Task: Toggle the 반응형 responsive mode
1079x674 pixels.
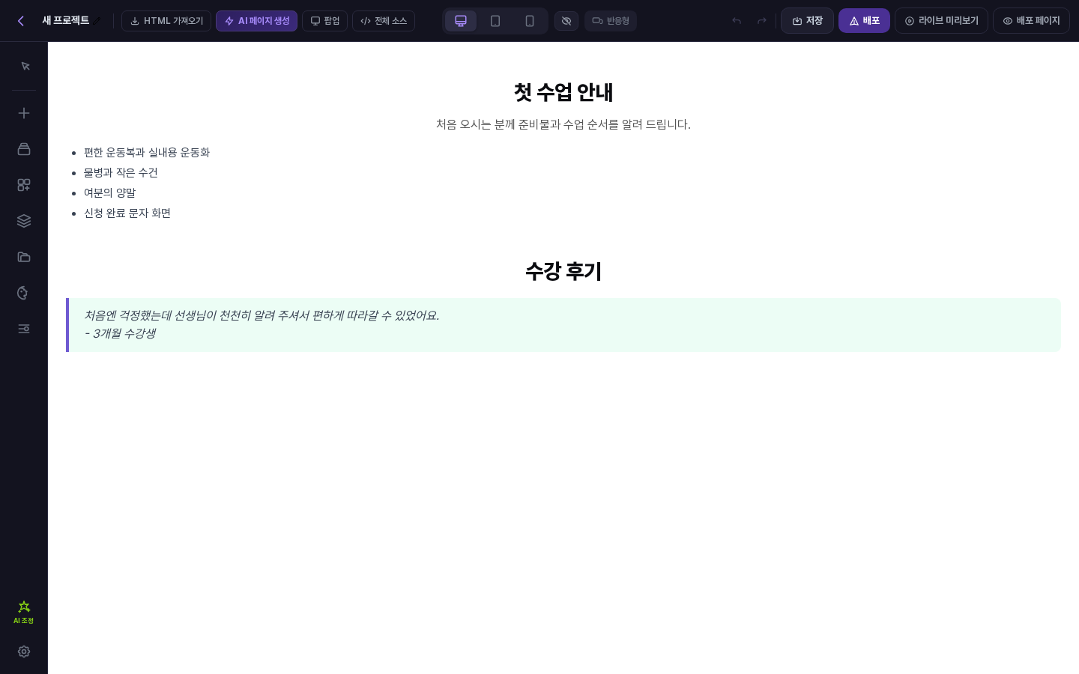Action: click(611, 21)
